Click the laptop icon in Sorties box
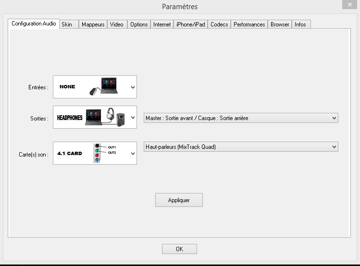The image size is (360, 266). point(93,117)
